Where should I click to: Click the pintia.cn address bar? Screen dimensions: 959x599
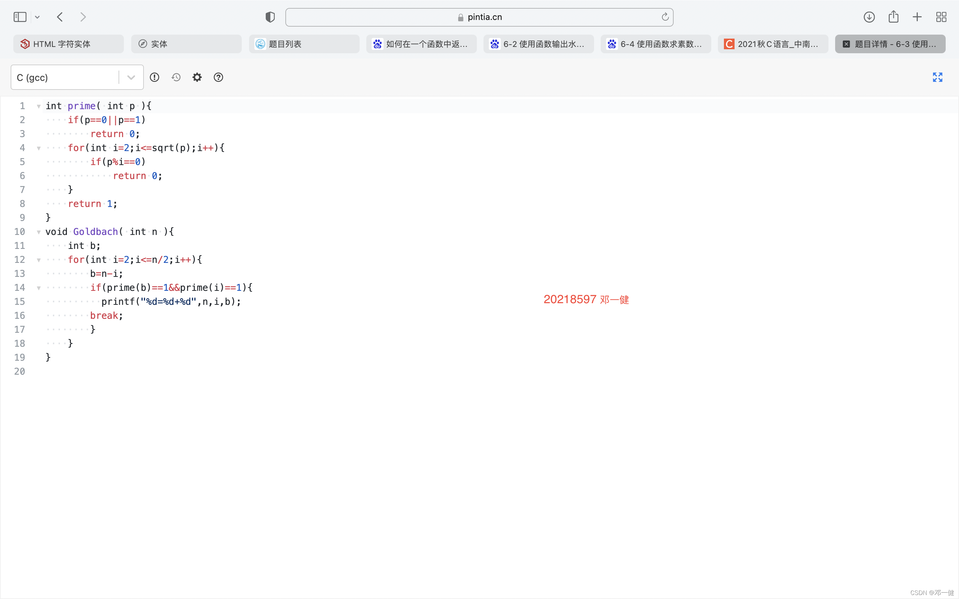[479, 17]
